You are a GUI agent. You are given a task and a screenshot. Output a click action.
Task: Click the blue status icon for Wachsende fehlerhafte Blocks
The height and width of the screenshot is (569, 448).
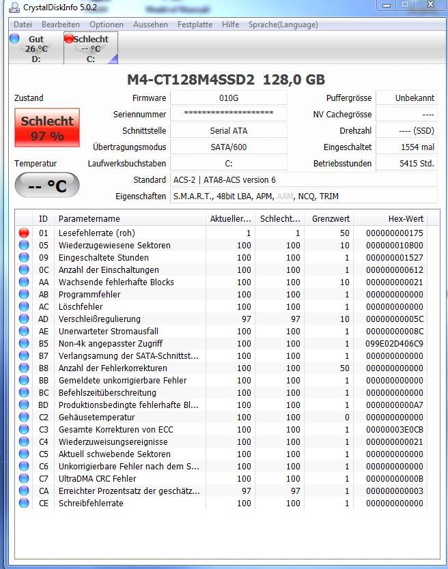[x=24, y=282]
